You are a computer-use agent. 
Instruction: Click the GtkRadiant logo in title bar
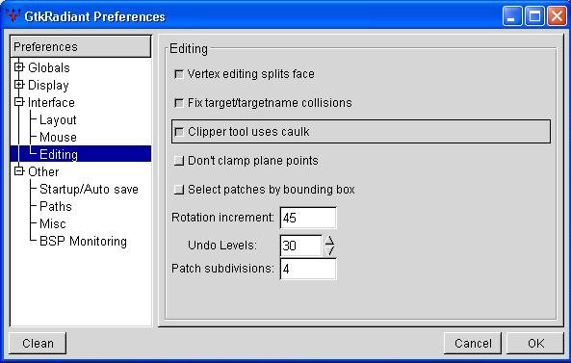click(13, 15)
